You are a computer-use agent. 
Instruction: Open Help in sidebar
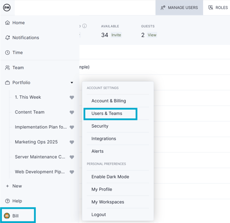(x=17, y=201)
